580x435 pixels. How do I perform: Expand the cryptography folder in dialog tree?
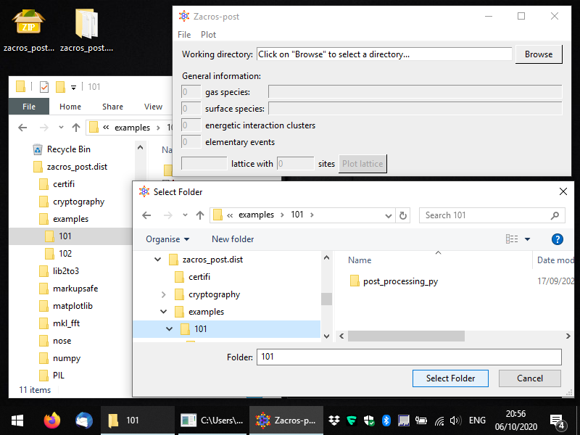click(163, 294)
